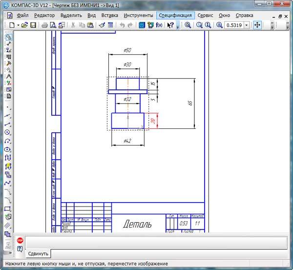293x270 pixels.
Task: Open the Сервис menu
Action: point(206,15)
